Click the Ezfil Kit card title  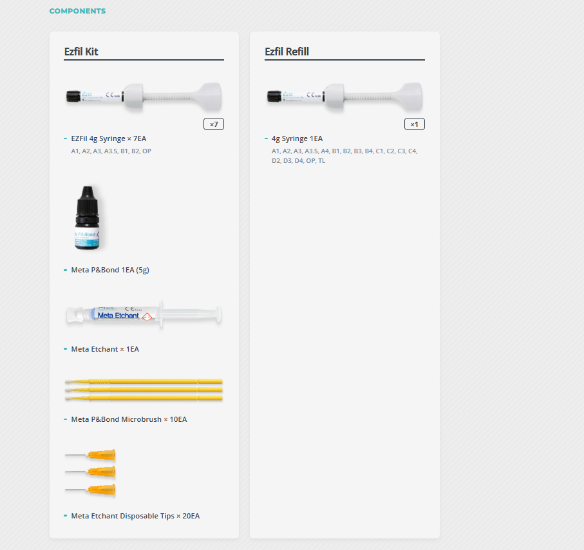[x=81, y=52]
